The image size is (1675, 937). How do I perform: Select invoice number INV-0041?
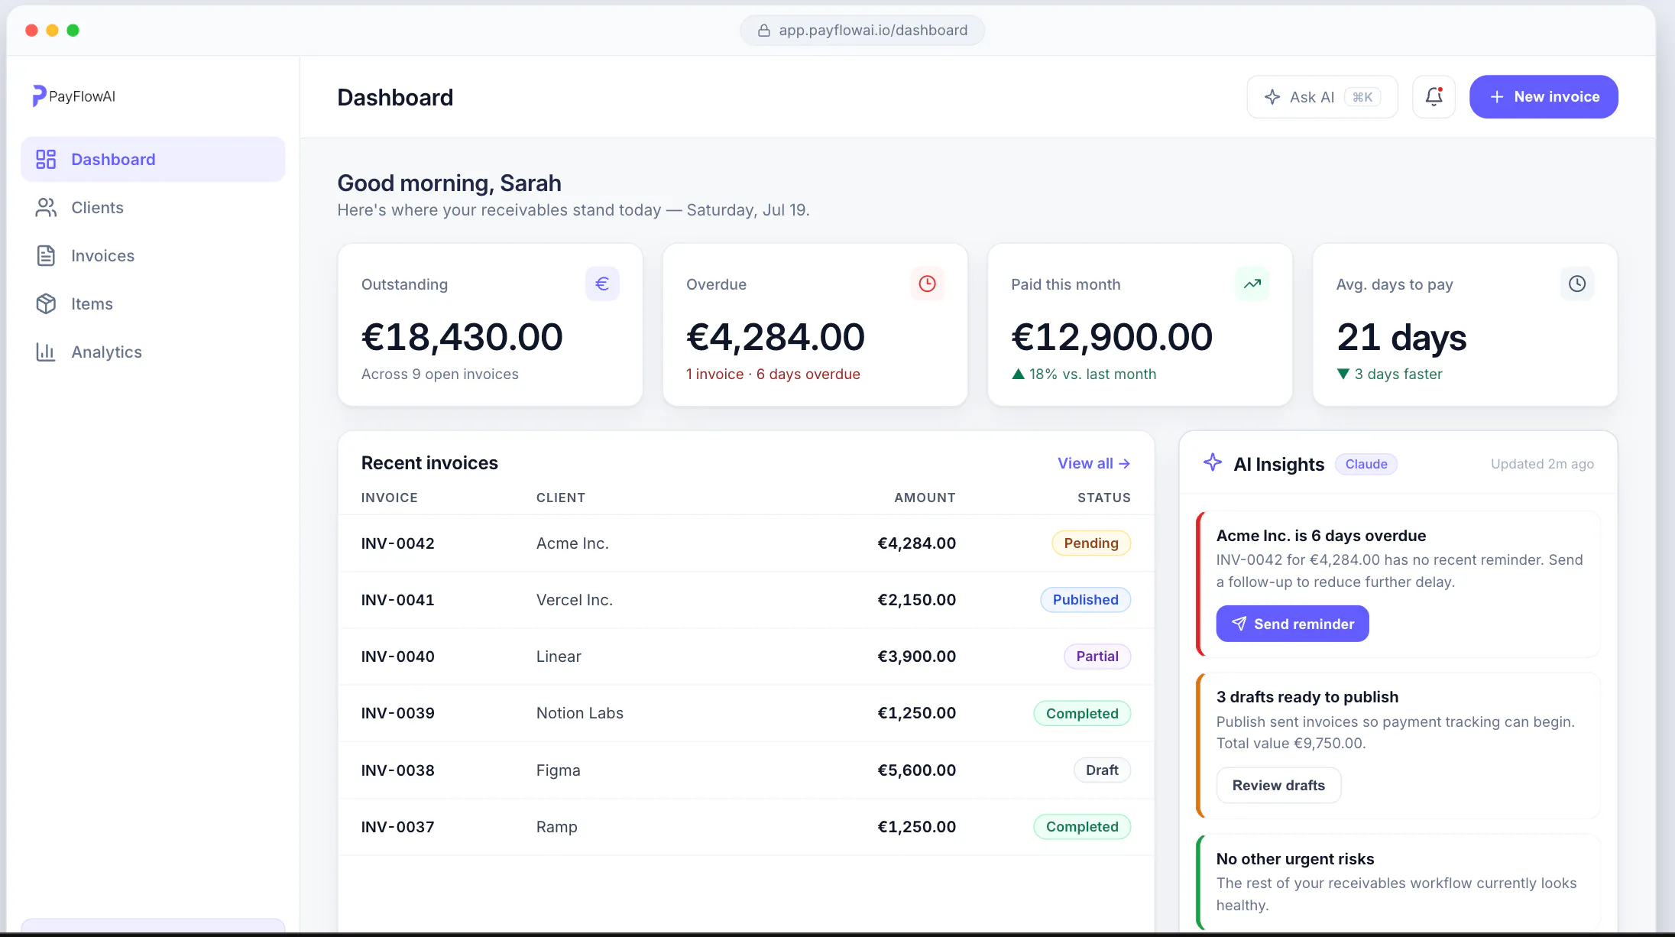coord(397,600)
